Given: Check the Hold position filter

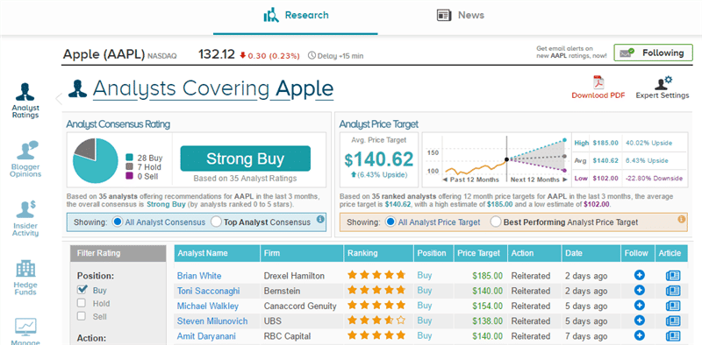Looking at the screenshot, I should pos(82,304).
